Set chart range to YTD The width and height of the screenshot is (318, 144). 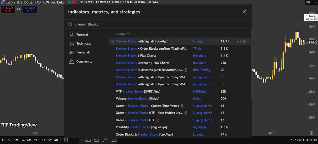[37, 140]
